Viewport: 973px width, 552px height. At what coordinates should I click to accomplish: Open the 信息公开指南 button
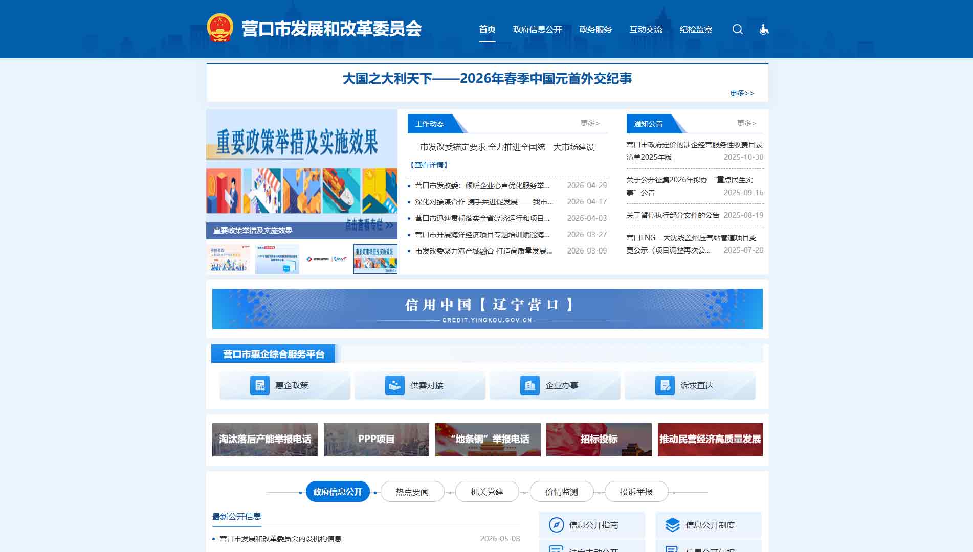[x=592, y=525]
